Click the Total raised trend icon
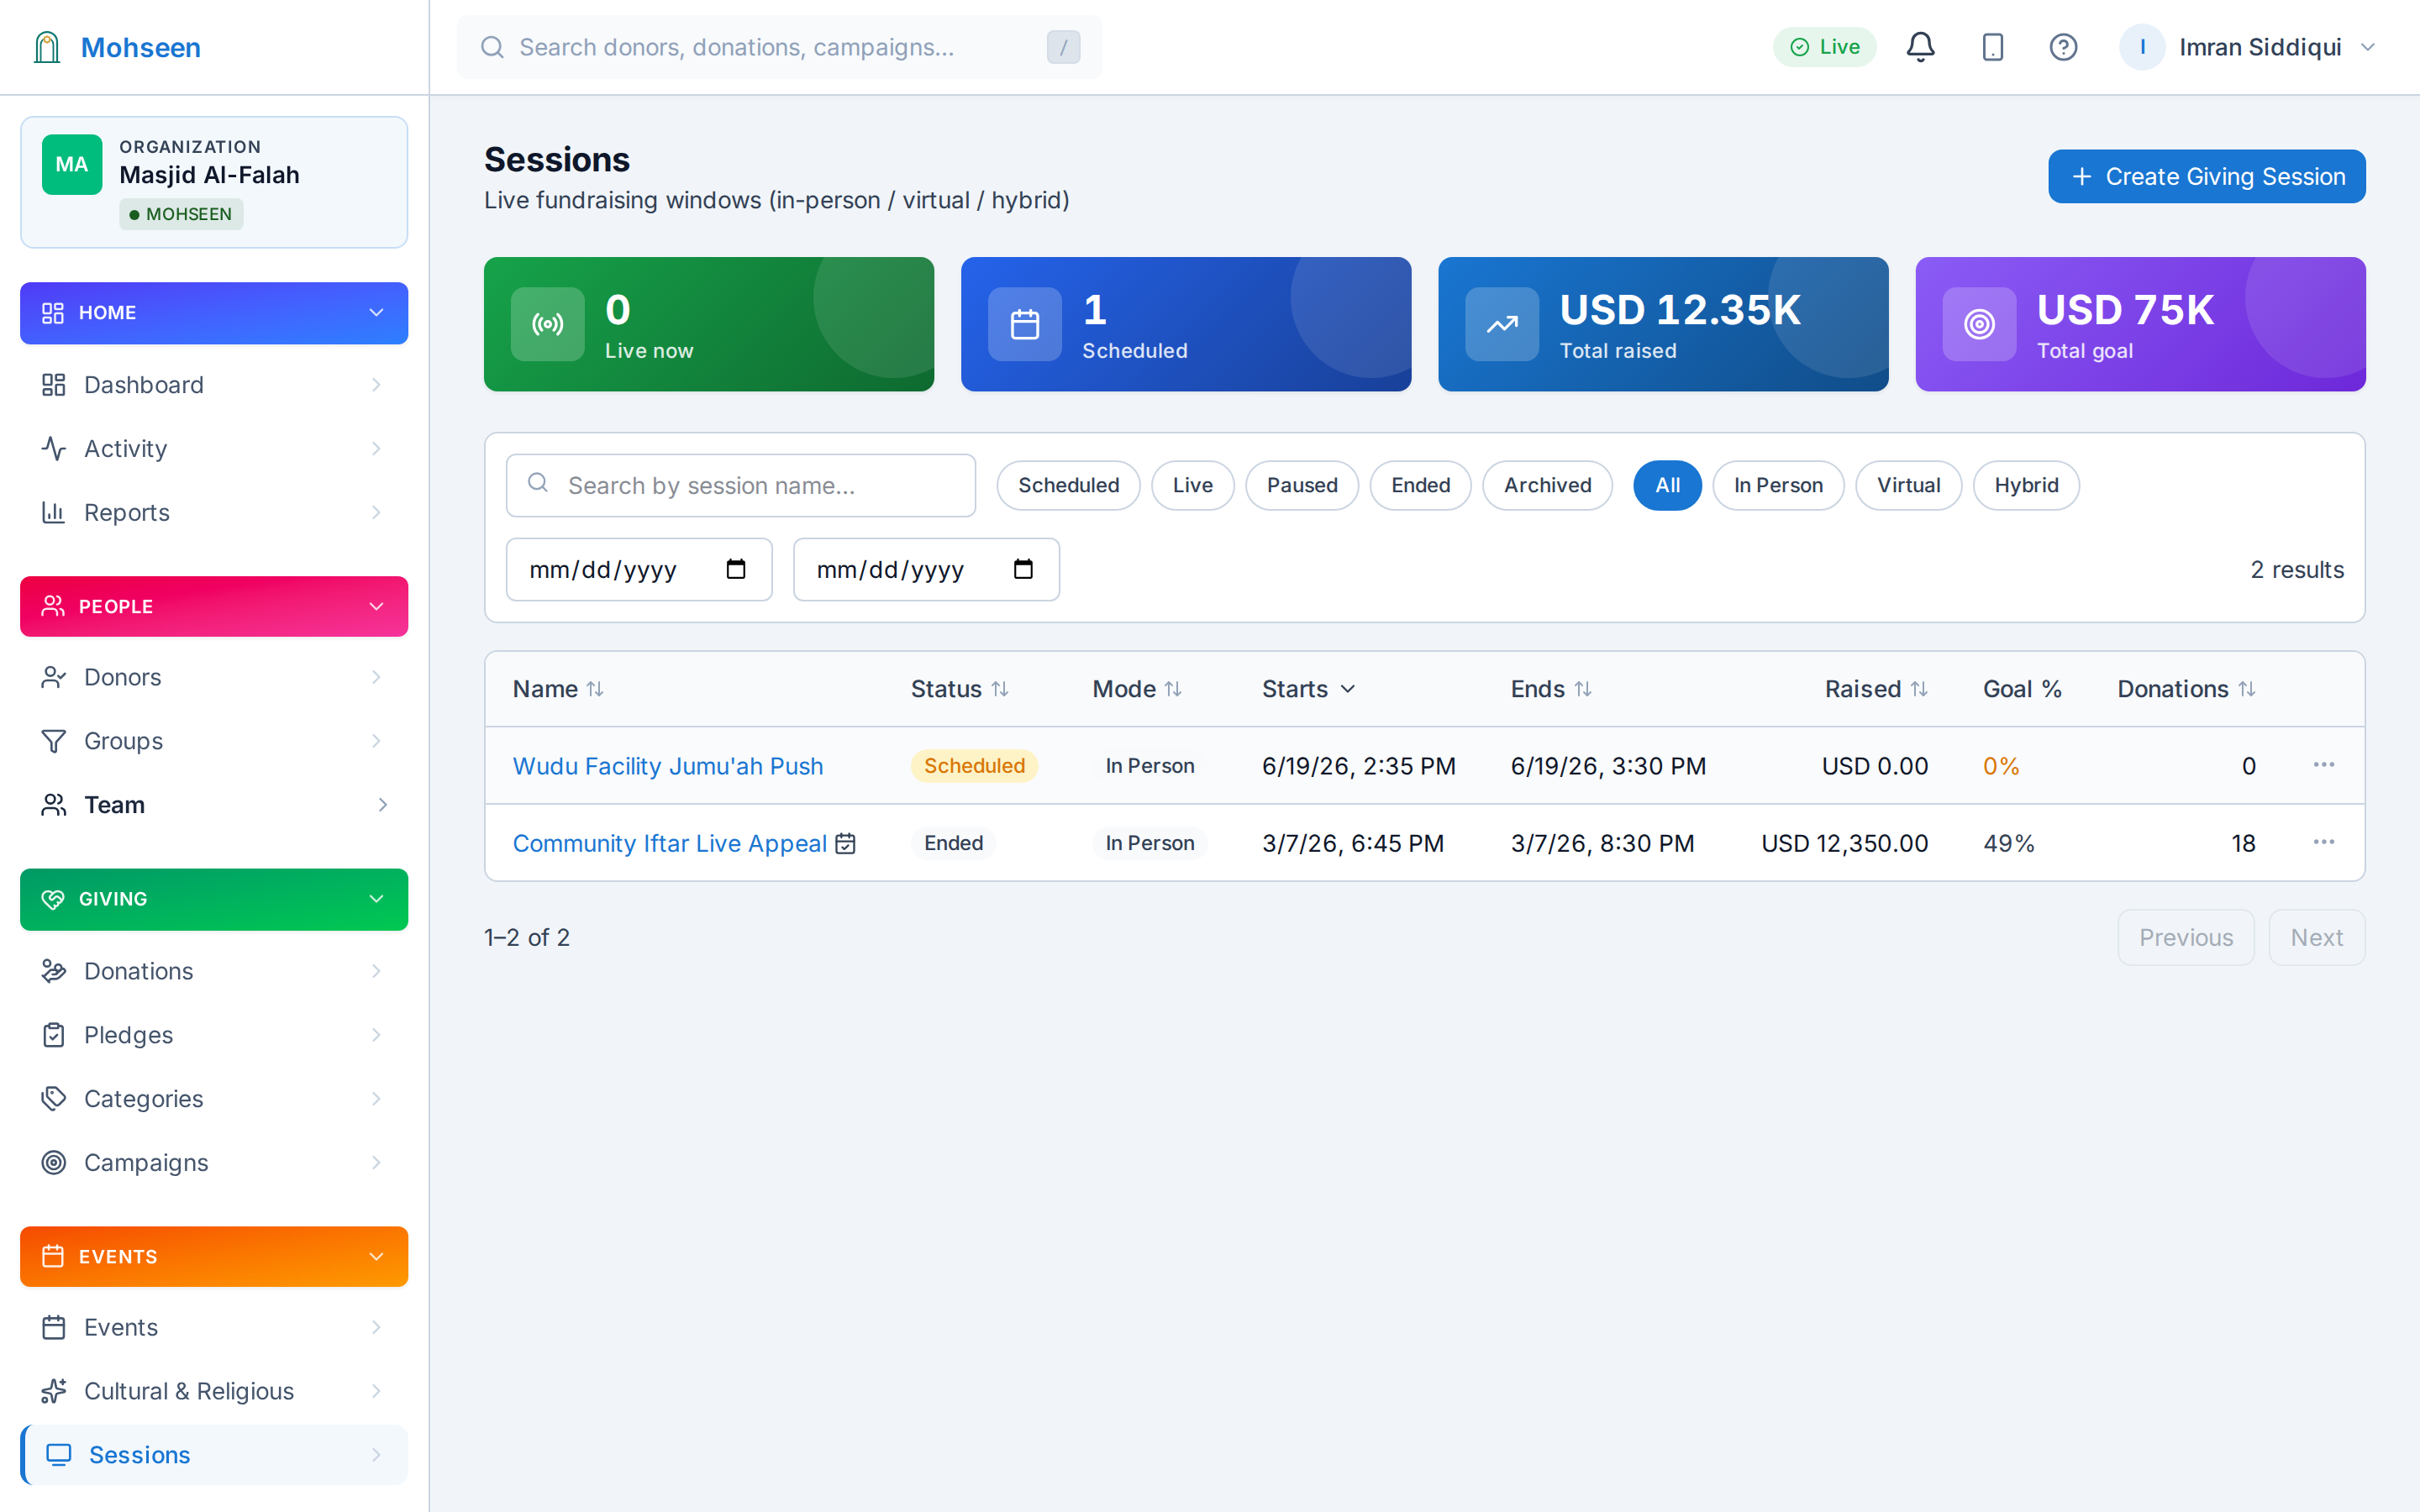Screen dimensions: 2420x1512 (x=1501, y=324)
